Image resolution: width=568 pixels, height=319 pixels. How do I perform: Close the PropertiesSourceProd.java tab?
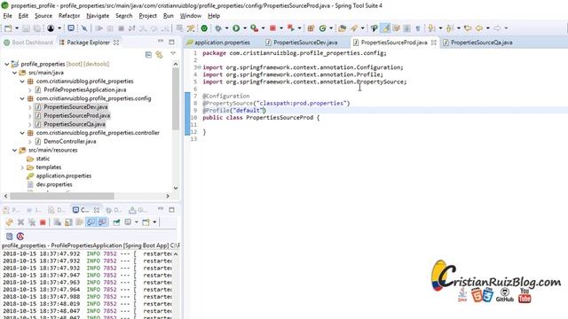434,43
